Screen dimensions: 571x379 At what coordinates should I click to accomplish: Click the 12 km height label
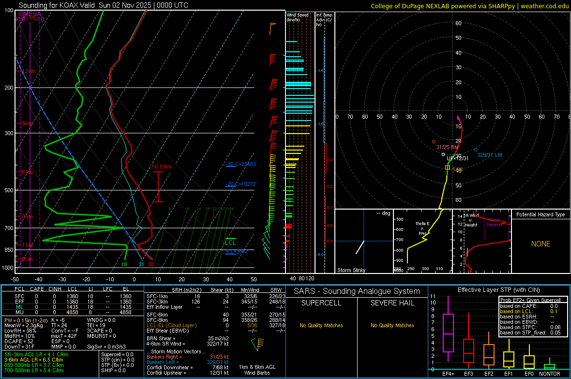(x=29, y=72)
